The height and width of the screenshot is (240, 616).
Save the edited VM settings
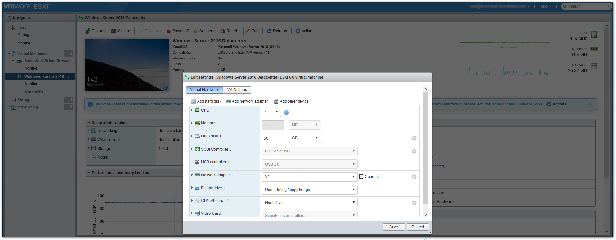[x=394, y=227]
